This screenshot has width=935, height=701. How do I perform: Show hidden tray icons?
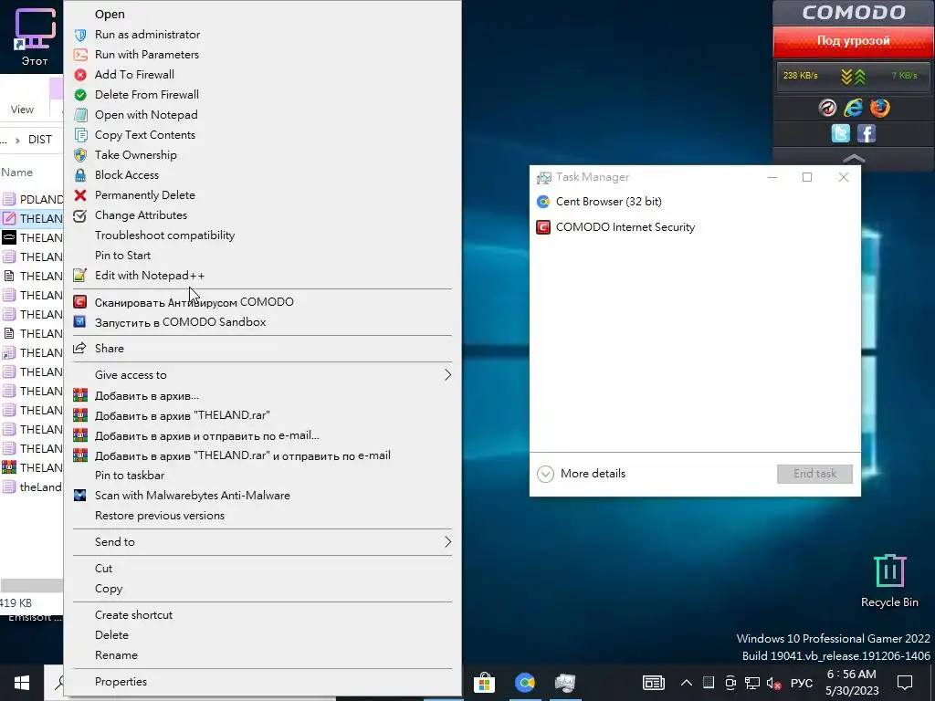pyautogui.click(x=687, y=683)
